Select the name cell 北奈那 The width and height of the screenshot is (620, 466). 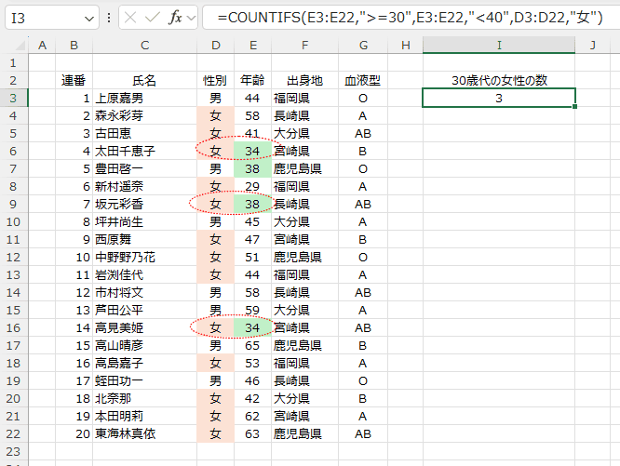click(x=144, y=399)
